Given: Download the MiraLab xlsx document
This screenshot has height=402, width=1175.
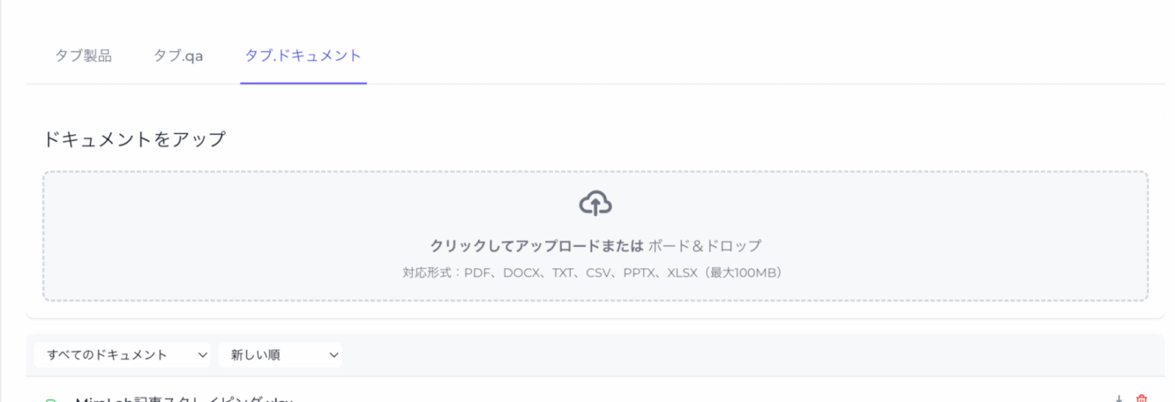Looking at the screenshot, I should [x=1118, y=398].
